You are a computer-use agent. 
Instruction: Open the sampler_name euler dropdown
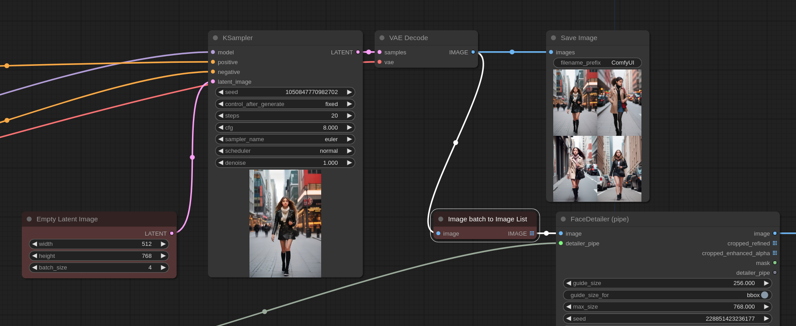285,139
